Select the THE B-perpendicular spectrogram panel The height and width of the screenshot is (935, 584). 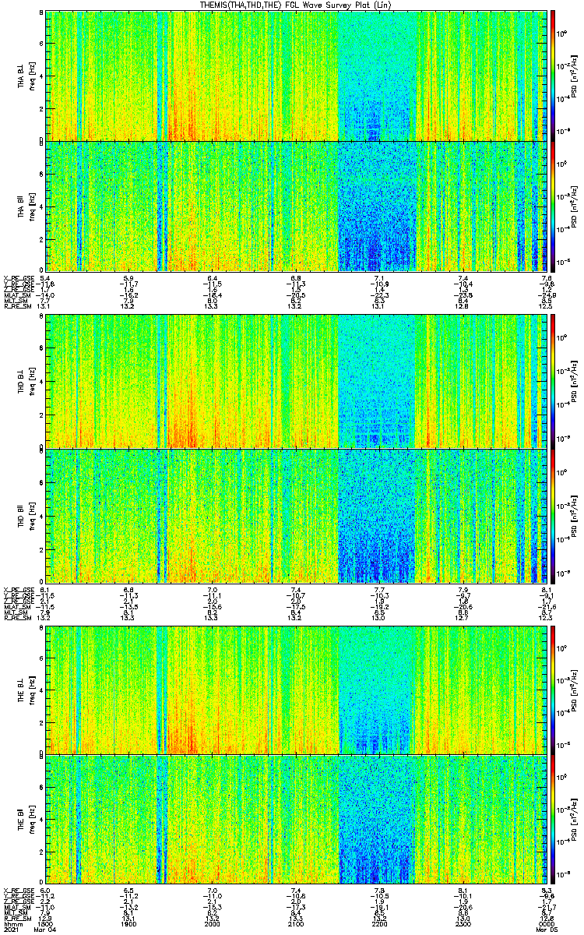pos(296,689)
